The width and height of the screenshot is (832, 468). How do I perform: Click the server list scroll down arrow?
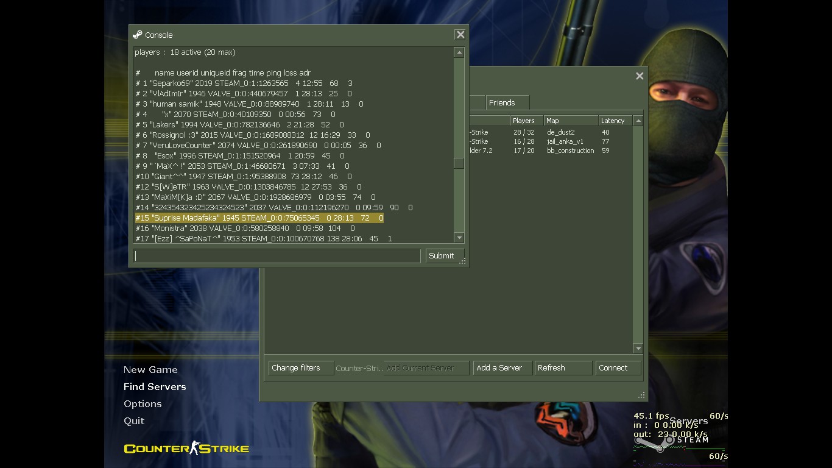pyautogui.click(x=638, y=349)
